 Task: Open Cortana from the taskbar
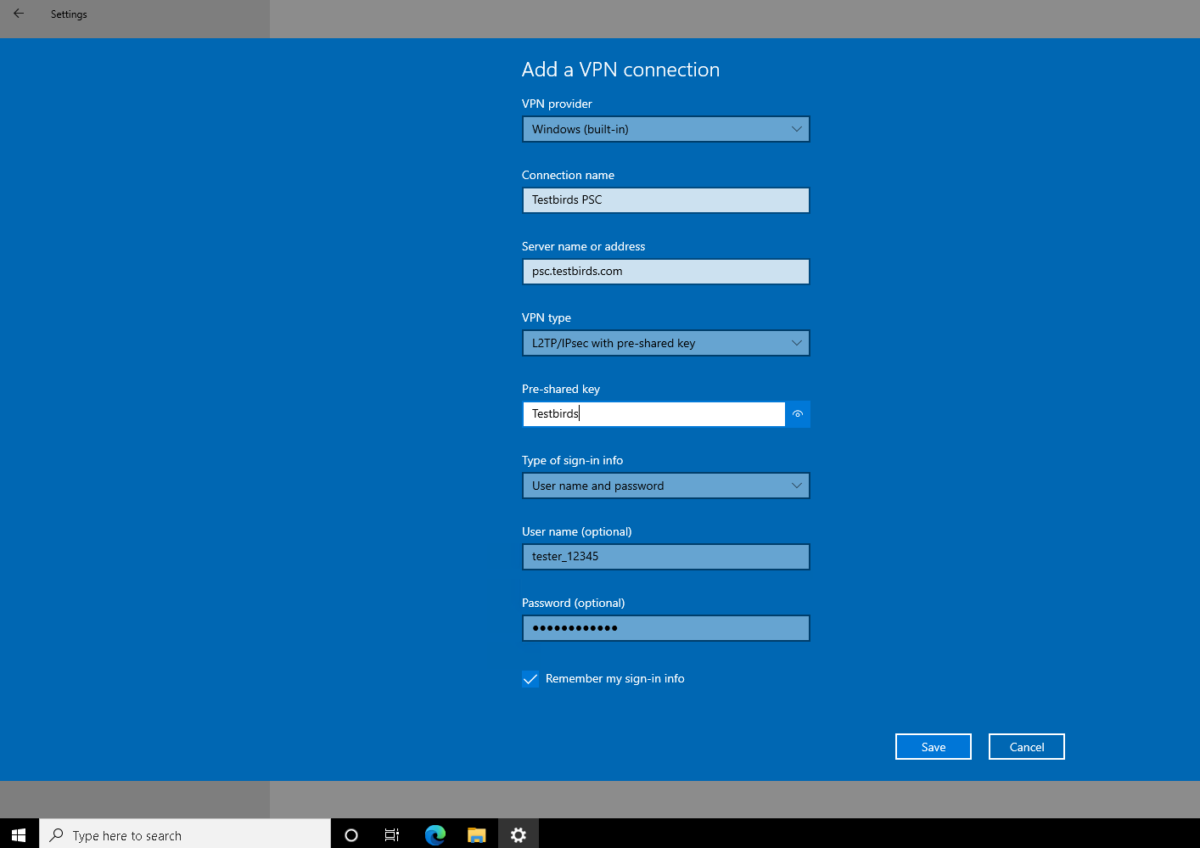pos(351,835)
